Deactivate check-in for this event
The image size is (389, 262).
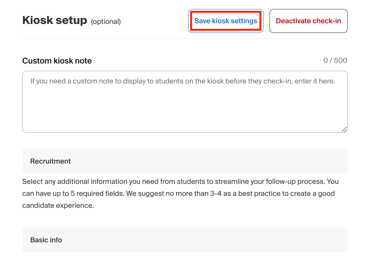coord(308,21)
